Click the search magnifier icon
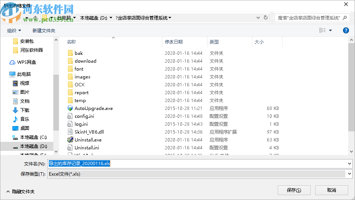355x200 pixels. (344, 18)
